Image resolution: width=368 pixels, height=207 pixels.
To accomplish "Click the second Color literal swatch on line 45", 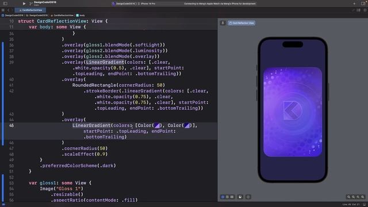I will [187, 125].
